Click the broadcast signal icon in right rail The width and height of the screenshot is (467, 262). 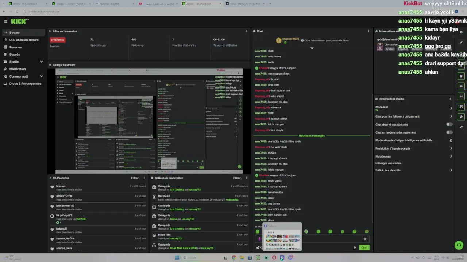461,96
